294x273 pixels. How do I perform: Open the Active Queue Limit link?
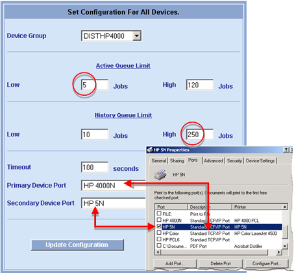point(123,66)
